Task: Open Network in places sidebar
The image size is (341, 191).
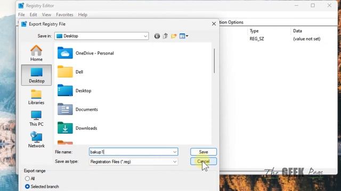Action: [x=36, y=140]
